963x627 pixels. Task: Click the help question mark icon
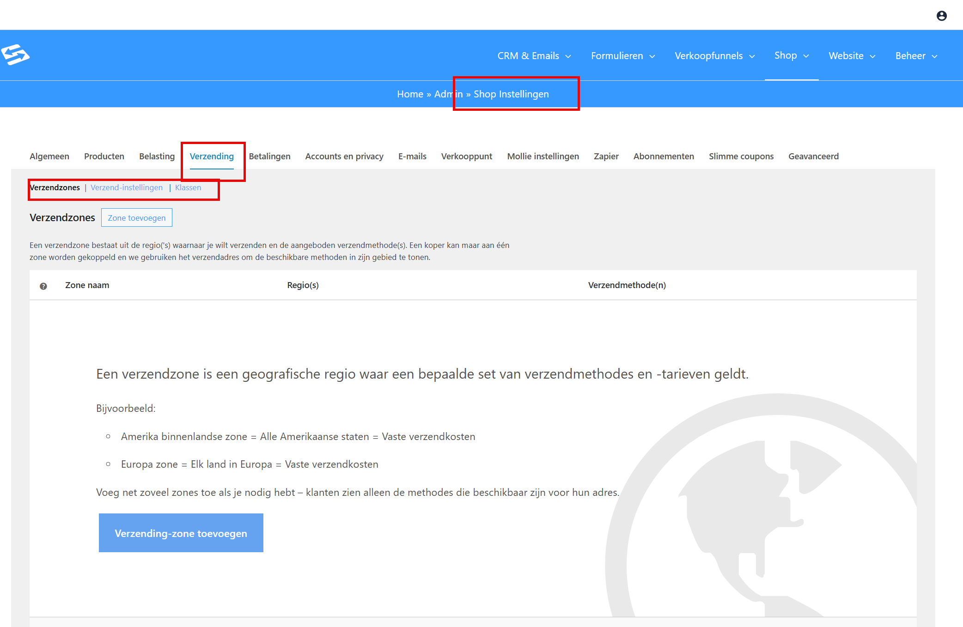[43, 286]
